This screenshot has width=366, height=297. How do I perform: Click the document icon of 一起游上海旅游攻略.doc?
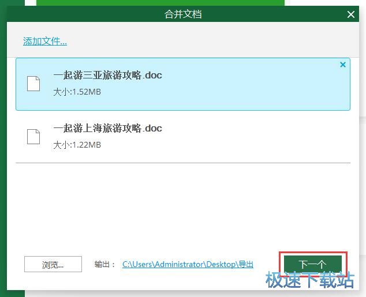click(x=33, y=136)
